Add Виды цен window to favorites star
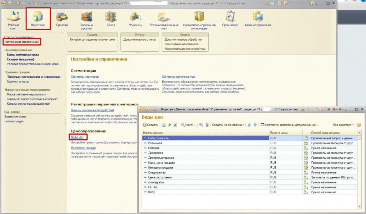 coord(302,109)
